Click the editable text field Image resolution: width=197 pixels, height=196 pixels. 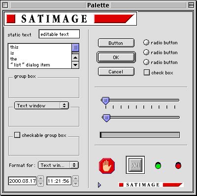59,34
